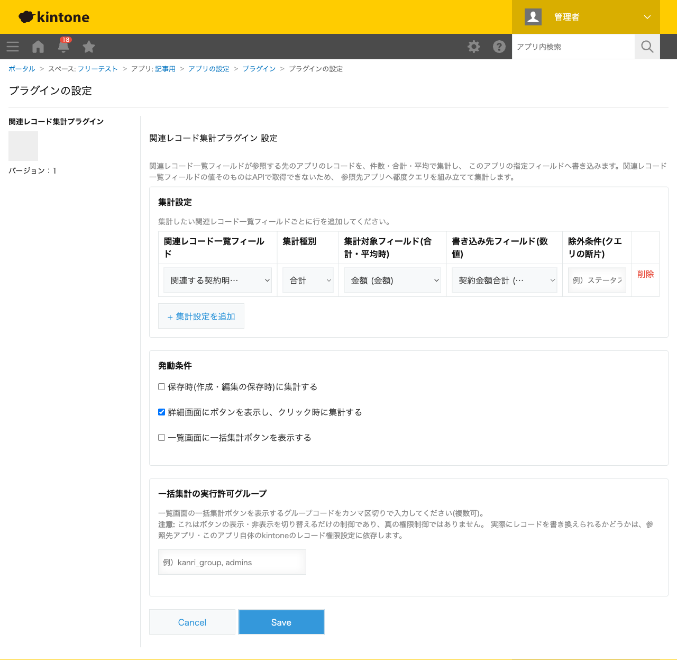
Task: Click the 関連レコード集計プラグイン sidebar title
Action: tap(56, 122)
